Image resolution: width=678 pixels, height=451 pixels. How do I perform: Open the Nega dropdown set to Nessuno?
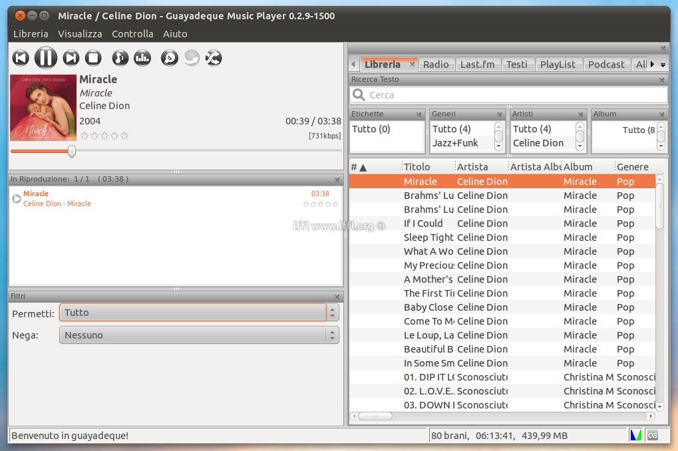(x=199, y=335)
